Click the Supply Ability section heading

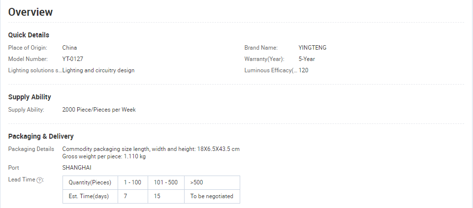click(x=30, y=97)
